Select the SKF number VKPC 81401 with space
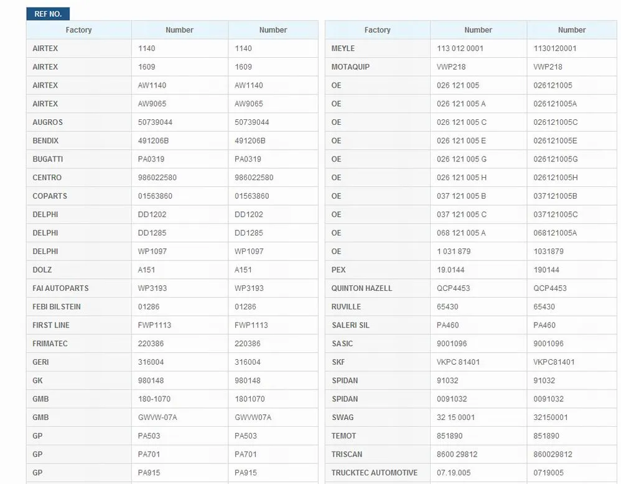 (458, 362)
